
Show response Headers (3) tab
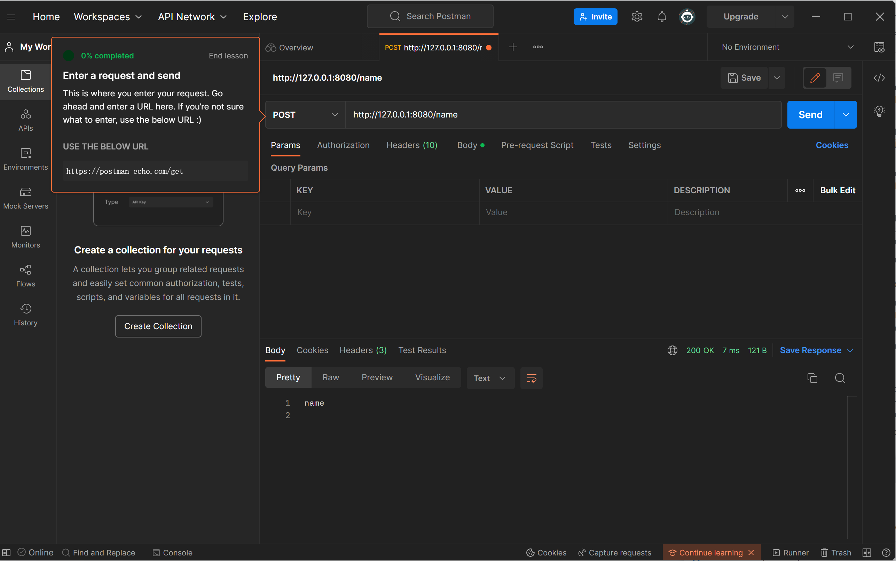(x=363, y=350)
